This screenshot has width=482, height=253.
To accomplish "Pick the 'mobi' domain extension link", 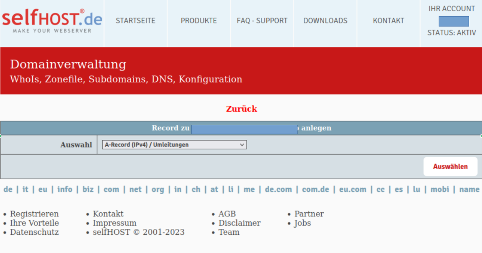I will 439,189.
